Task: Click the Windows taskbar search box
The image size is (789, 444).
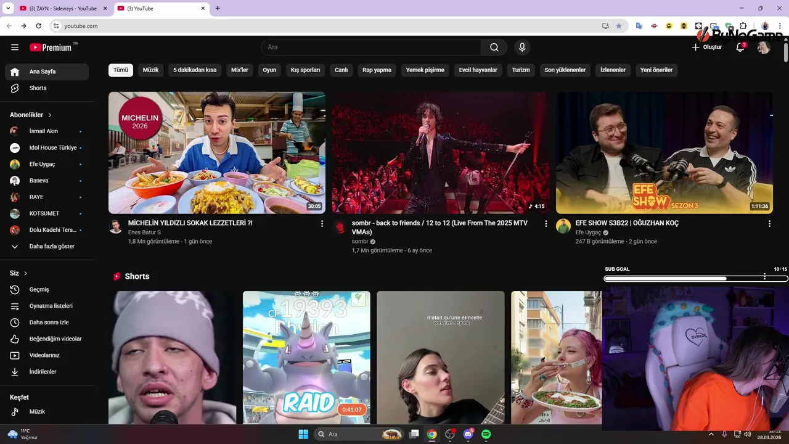Action: (x=359, y=434)
